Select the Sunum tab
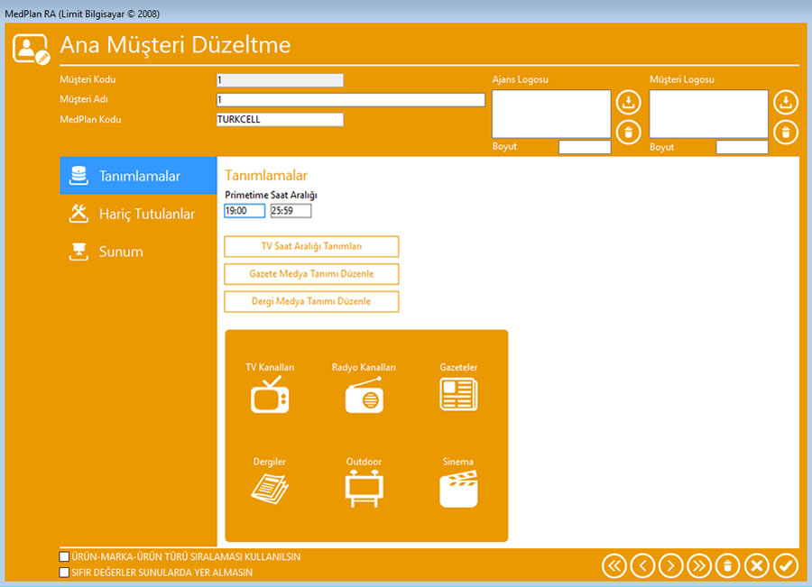 (138, 252)
